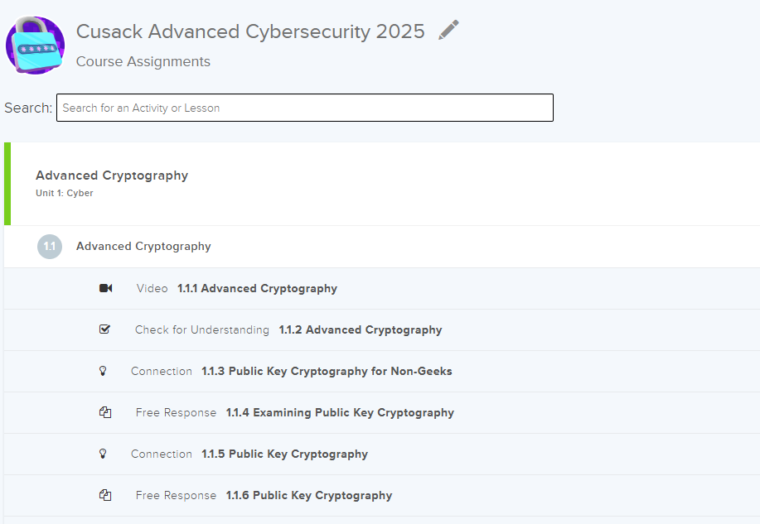Click the document icon for lesson 1.1.6

tap(105, 495)
